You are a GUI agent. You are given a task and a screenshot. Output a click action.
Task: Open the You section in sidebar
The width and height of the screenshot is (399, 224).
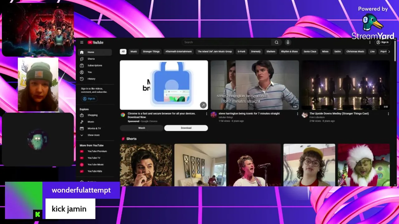(95, 72)
